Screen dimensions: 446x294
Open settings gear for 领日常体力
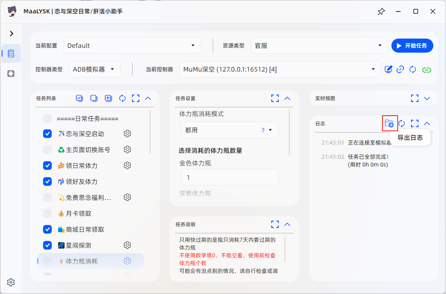(x=127, y=165)
